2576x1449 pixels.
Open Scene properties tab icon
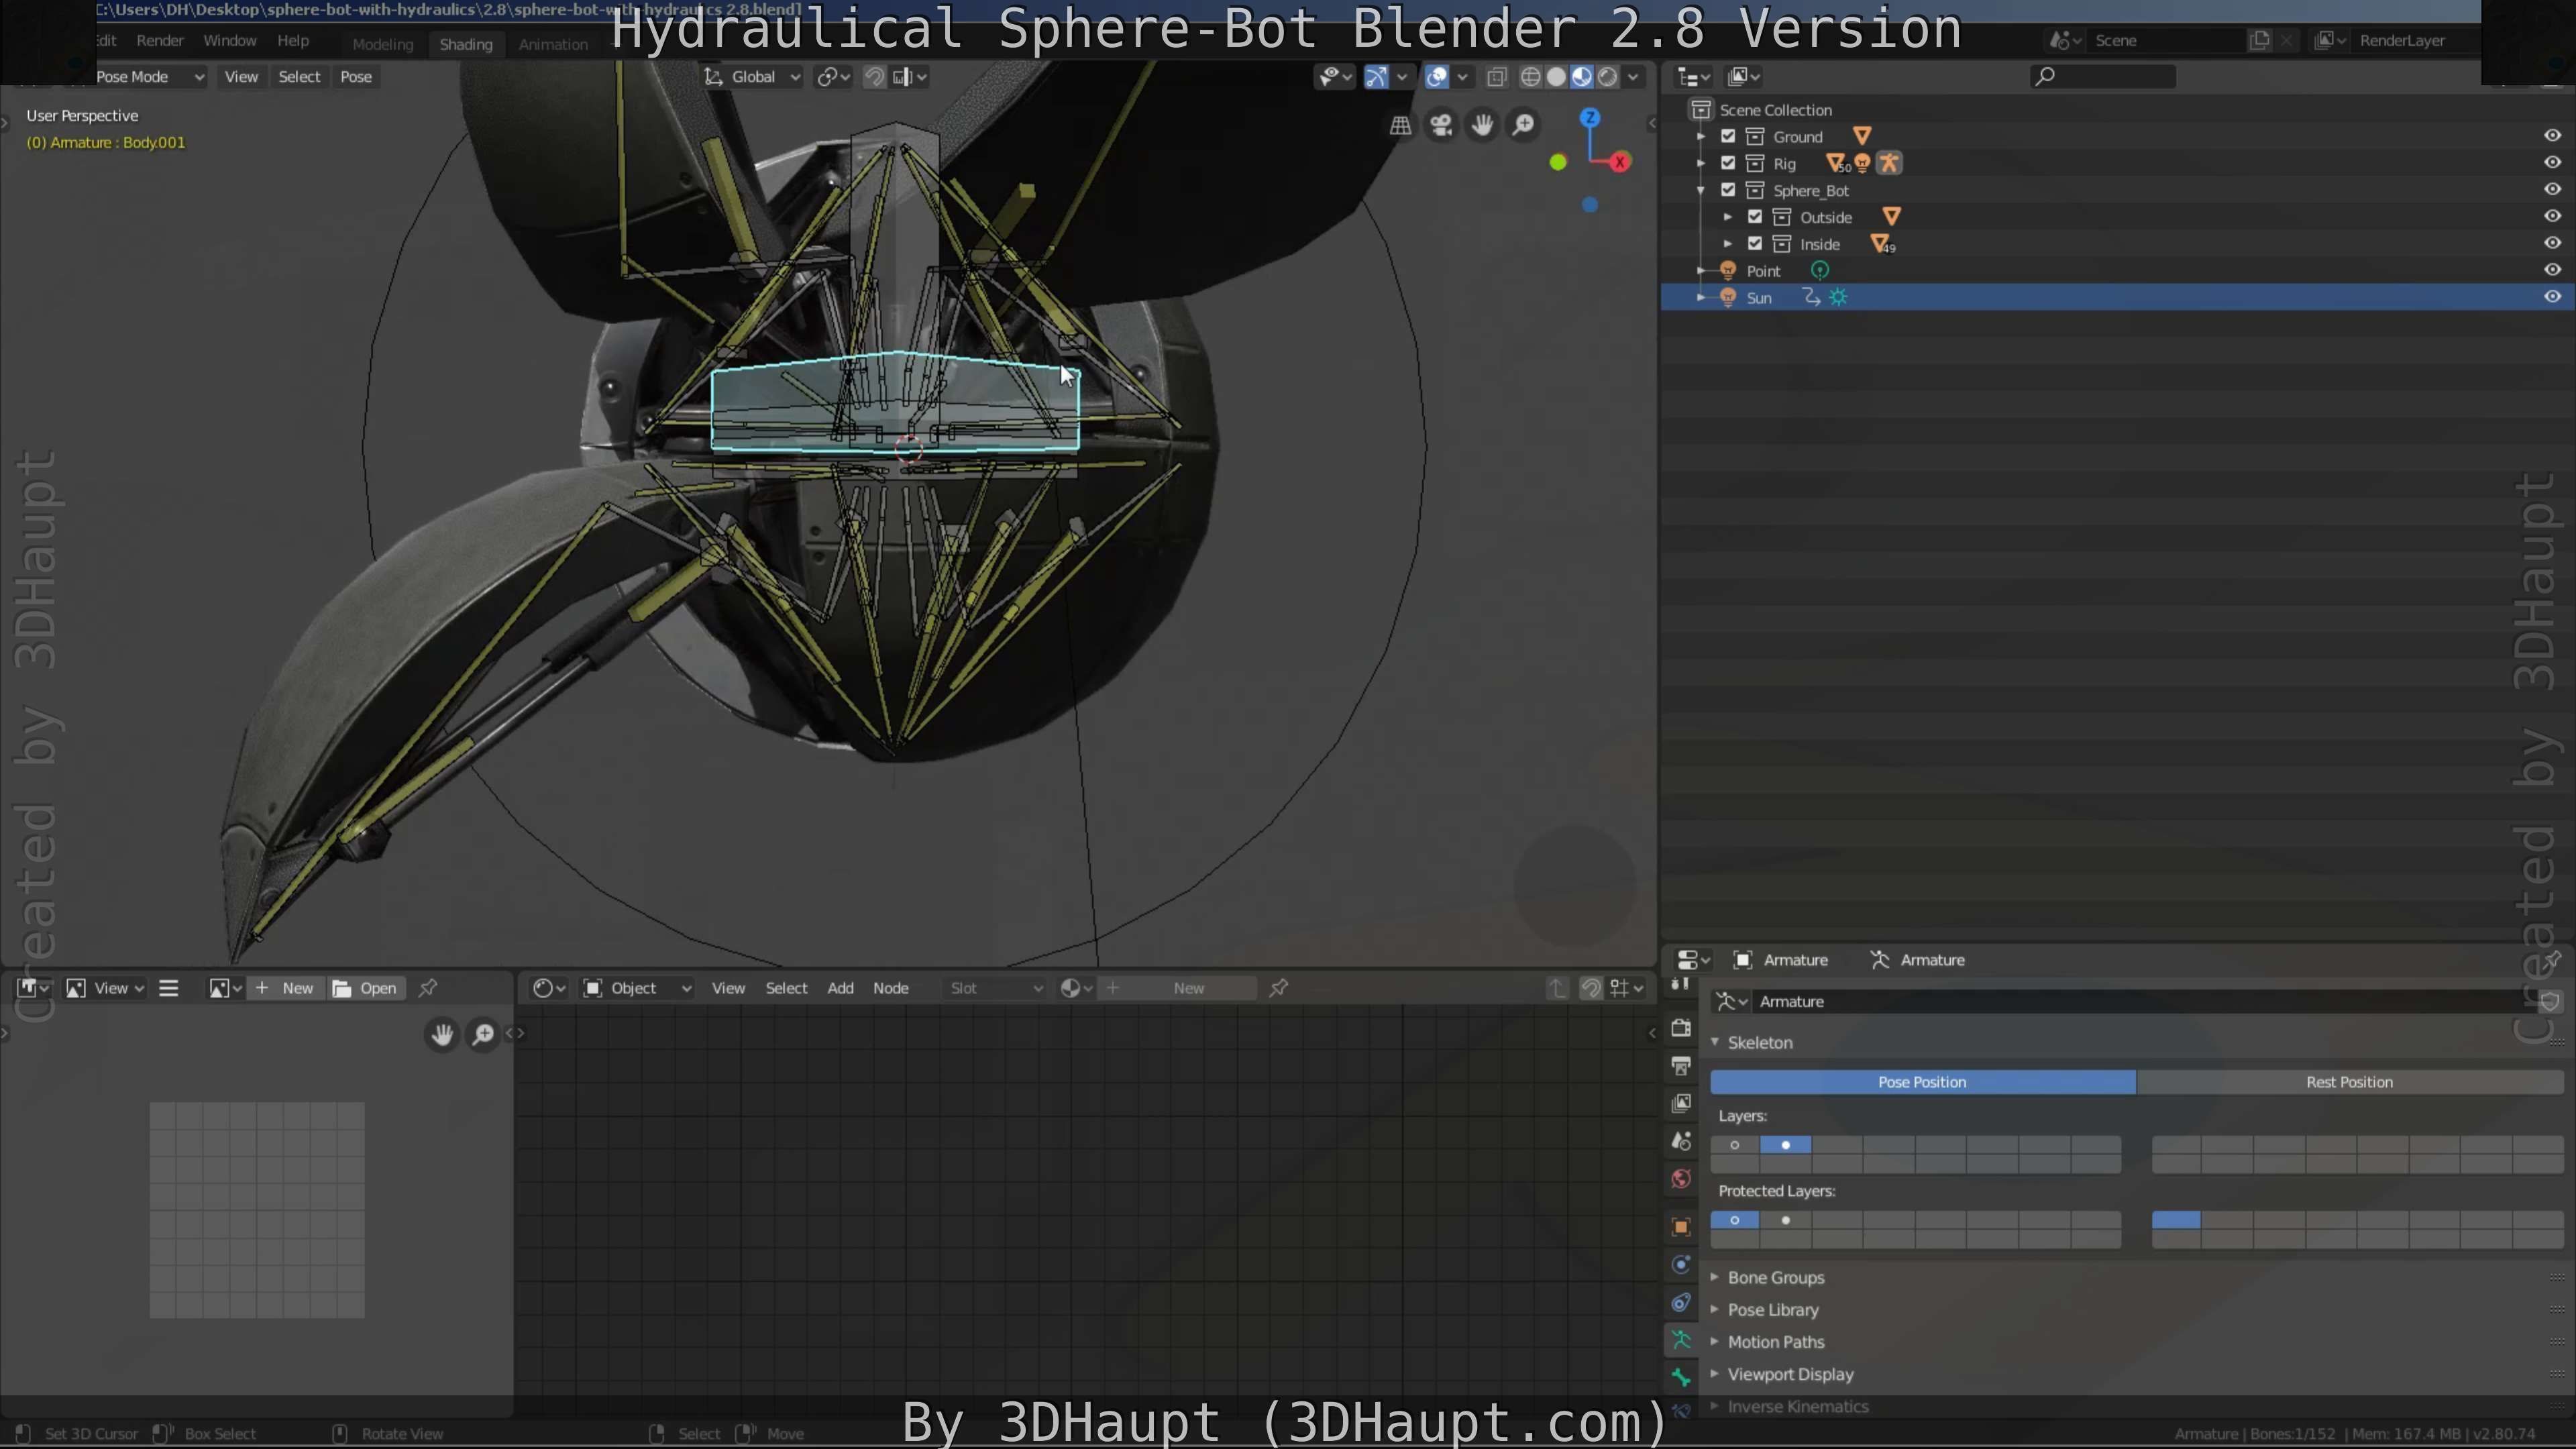(1681, 1141)
